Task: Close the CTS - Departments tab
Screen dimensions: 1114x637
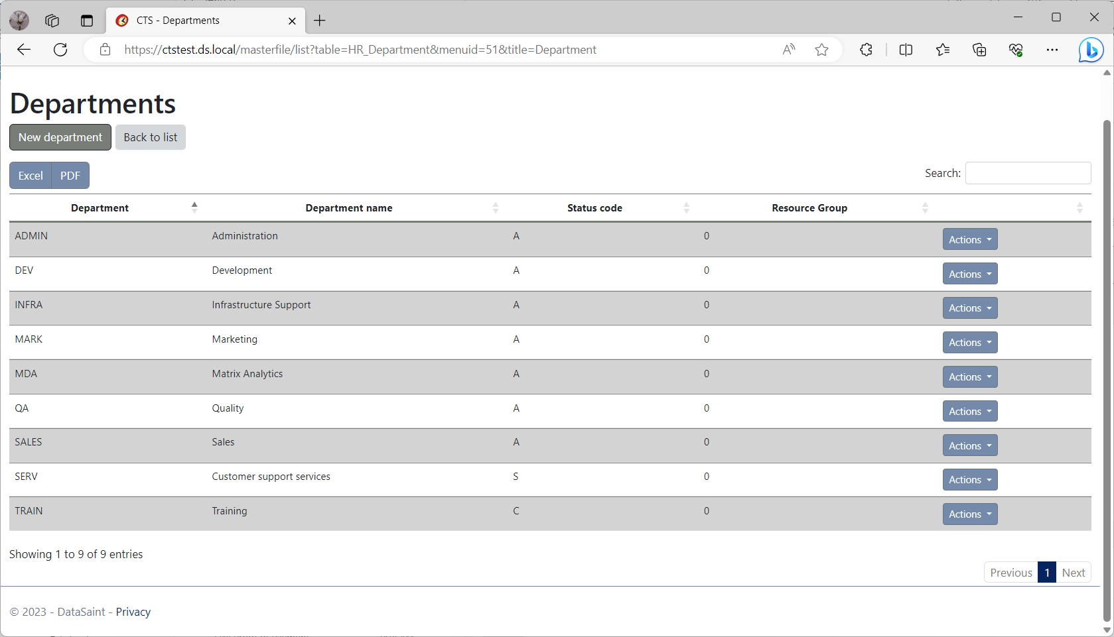Action: tap(292, 21)
